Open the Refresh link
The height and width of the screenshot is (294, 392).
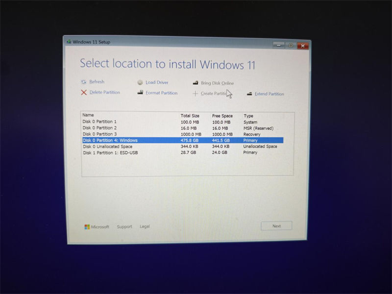pos(97,82)
